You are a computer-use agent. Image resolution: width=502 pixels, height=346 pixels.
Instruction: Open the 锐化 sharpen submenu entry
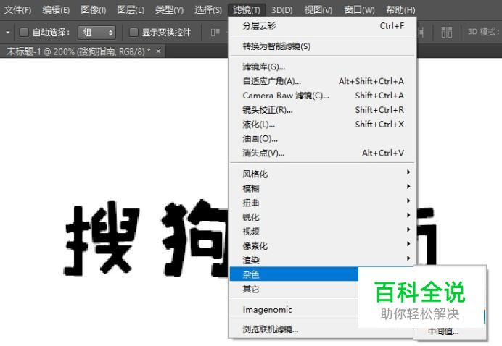pyautogui.click(x=323, y=217)
